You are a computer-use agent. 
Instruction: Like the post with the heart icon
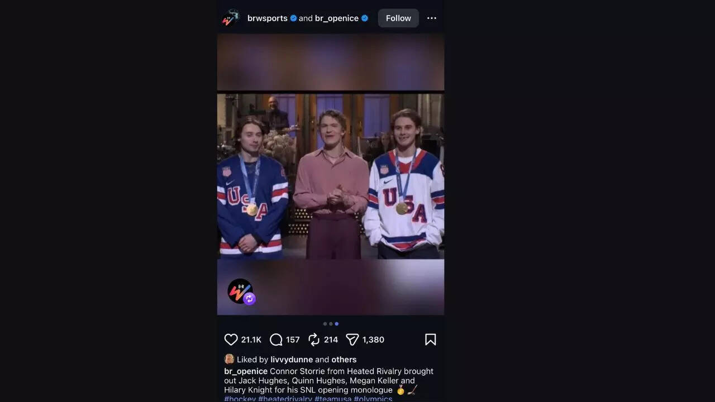[231, 339]
